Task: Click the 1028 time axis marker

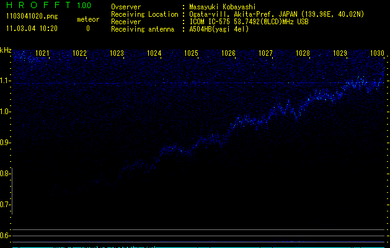Action: (303, 53)
